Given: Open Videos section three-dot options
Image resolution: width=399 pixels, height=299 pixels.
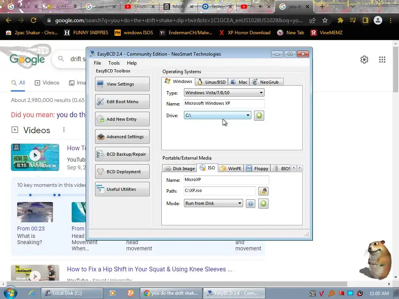Looking at the screenshot, I should pos(64,130).
